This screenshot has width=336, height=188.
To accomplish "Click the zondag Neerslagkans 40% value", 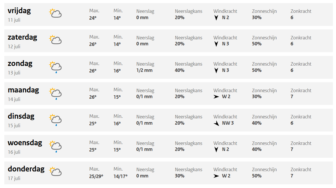I will pyautogui.click(x=180, y=70).
